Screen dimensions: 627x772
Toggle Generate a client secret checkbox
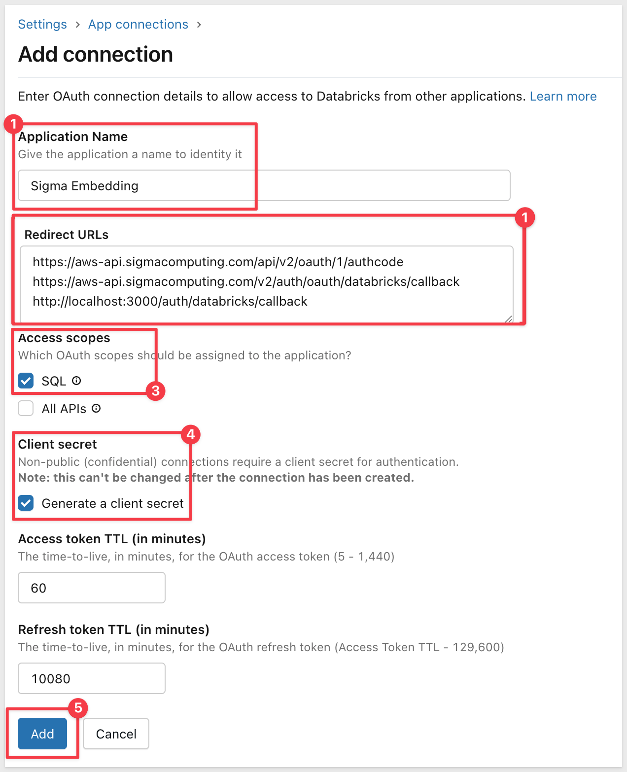(26, 503)
